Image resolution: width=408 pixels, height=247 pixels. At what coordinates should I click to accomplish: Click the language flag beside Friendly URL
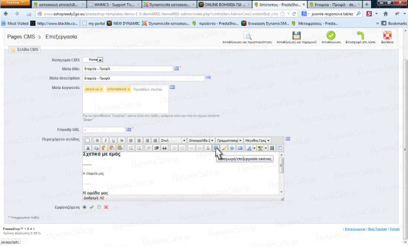tap(129, 129)
